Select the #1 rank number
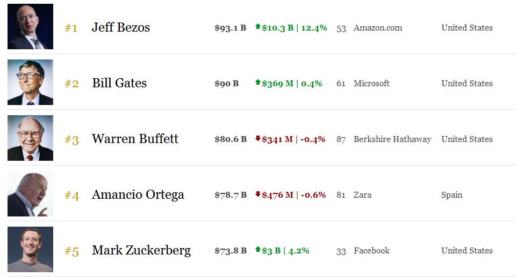 pyautogui.click(x=71, y=28)
